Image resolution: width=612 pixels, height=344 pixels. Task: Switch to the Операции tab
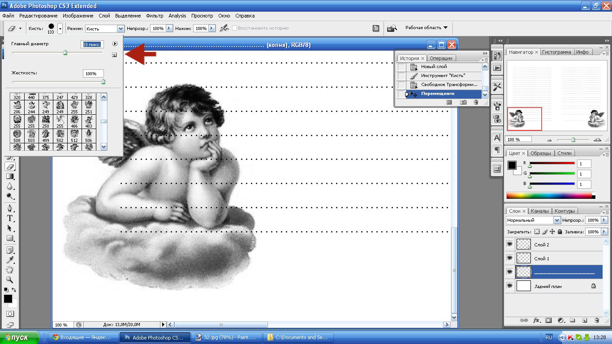(441, 58)
